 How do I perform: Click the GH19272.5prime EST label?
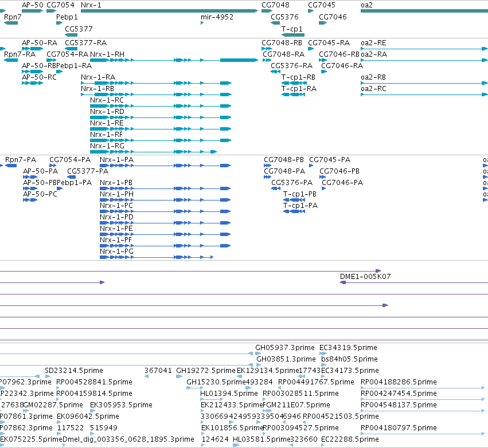206,371
